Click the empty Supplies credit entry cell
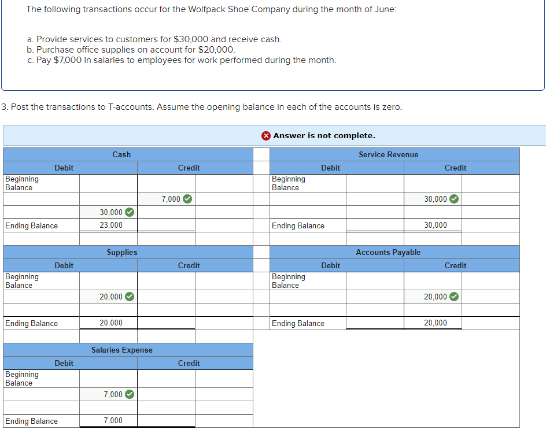Screen dimensions: 546x433 [166, 297]
